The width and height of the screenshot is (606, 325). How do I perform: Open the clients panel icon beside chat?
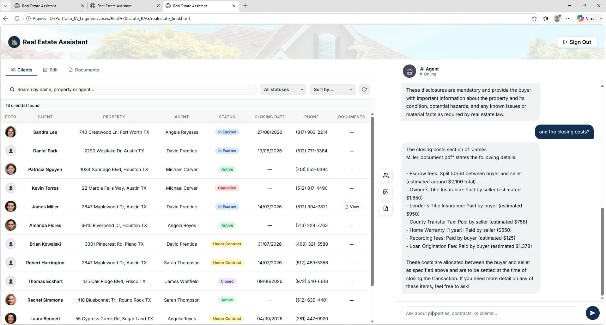pyautogui.click(x=385, y=175)
